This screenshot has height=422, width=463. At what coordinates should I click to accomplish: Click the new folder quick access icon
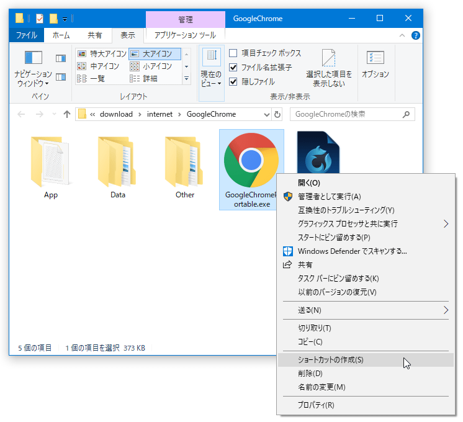pyautogui.click(x=53, y=19)
